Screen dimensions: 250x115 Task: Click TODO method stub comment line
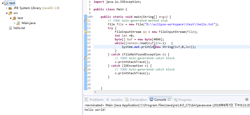pyautogui.click(x=138, y=21)
